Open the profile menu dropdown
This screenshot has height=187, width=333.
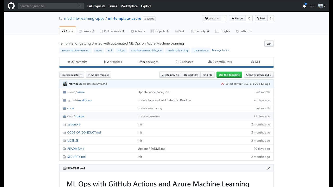coord(322,6)
